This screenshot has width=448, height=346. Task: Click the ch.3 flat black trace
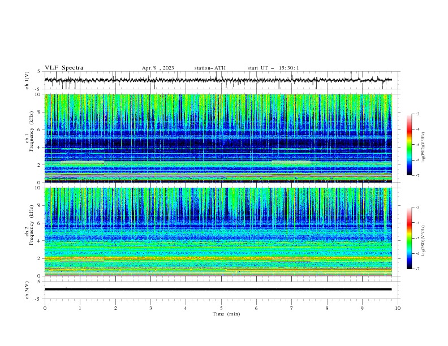coord(218,289)
